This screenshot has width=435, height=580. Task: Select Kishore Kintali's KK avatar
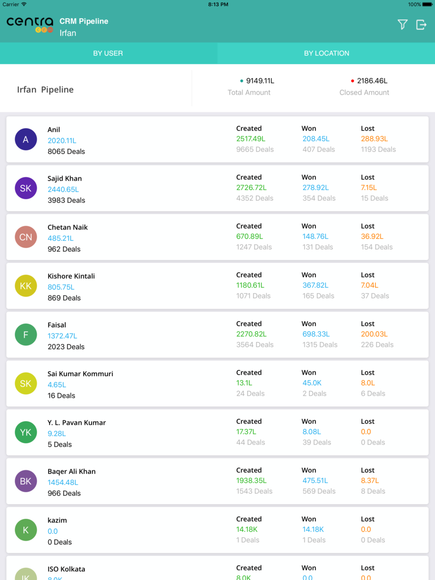[26, 286]
